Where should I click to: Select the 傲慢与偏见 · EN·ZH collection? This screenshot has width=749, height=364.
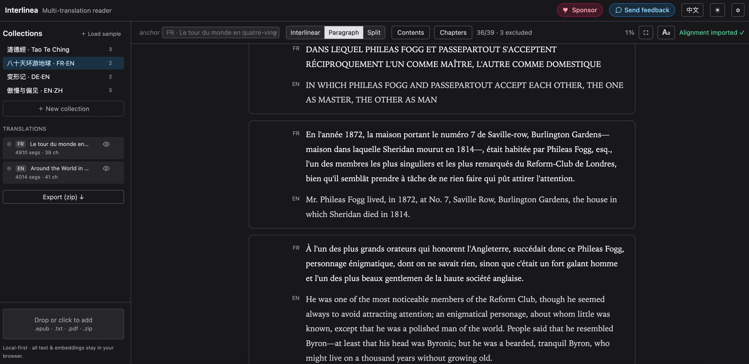click(x=63, y=90)
